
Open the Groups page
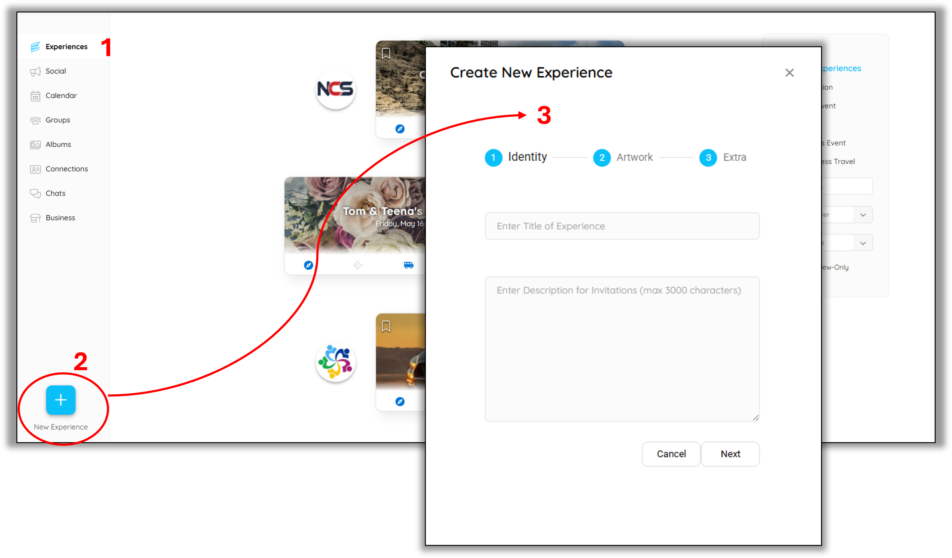pos(57,120)
